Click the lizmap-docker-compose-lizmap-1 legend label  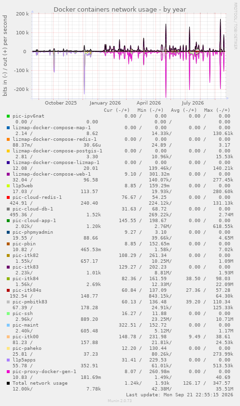click(56, 163)
